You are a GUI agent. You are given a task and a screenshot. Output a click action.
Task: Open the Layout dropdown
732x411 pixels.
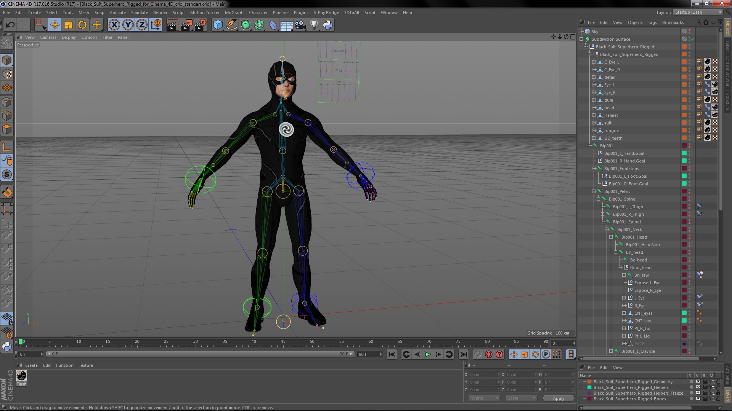click(x=698, y=12)
